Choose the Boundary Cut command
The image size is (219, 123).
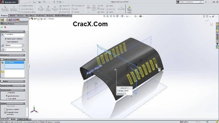(x=78, y=6)
